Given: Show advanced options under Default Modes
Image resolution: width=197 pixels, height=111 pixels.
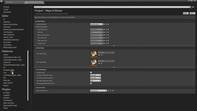Looking at the screenshot, I should [114, 46].
